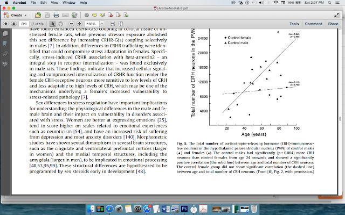Click the clock Sat 2:27 PM

click(314, 3)
